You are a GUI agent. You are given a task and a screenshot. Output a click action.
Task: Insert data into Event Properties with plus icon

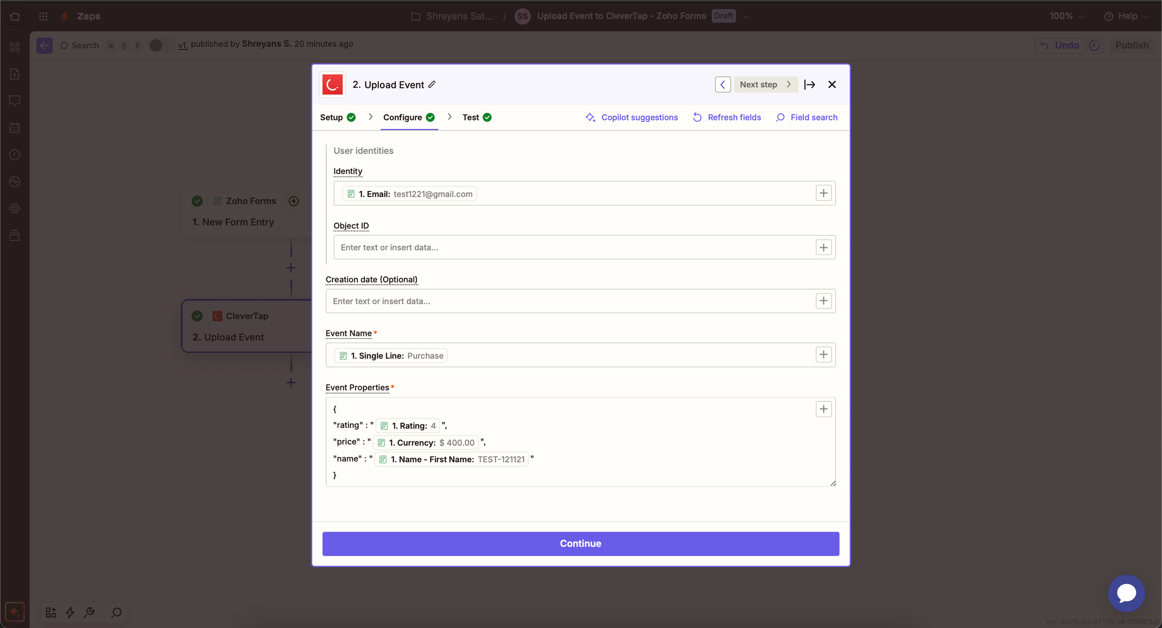coord(823,409)
